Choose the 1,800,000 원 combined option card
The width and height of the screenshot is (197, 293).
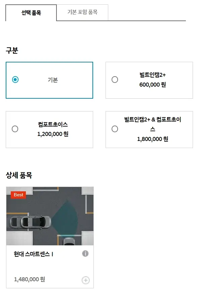[x=150, y=129]
